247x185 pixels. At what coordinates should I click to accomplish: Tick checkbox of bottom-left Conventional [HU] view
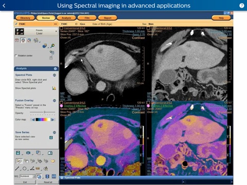61,103
